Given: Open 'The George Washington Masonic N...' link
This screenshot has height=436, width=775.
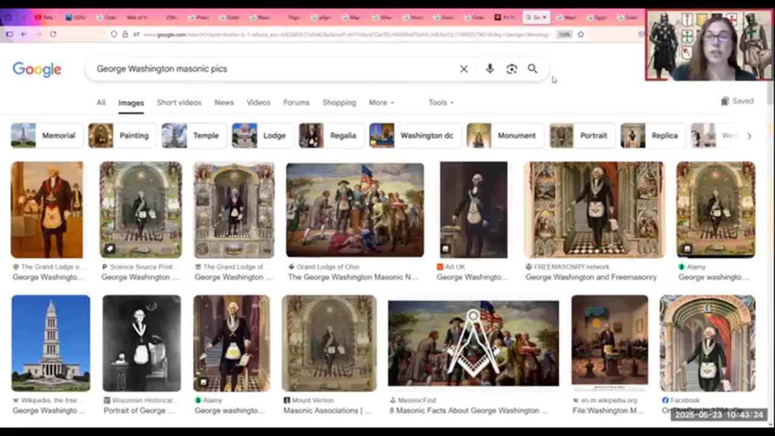Looking at the screenshot, I should pos(353,277).
